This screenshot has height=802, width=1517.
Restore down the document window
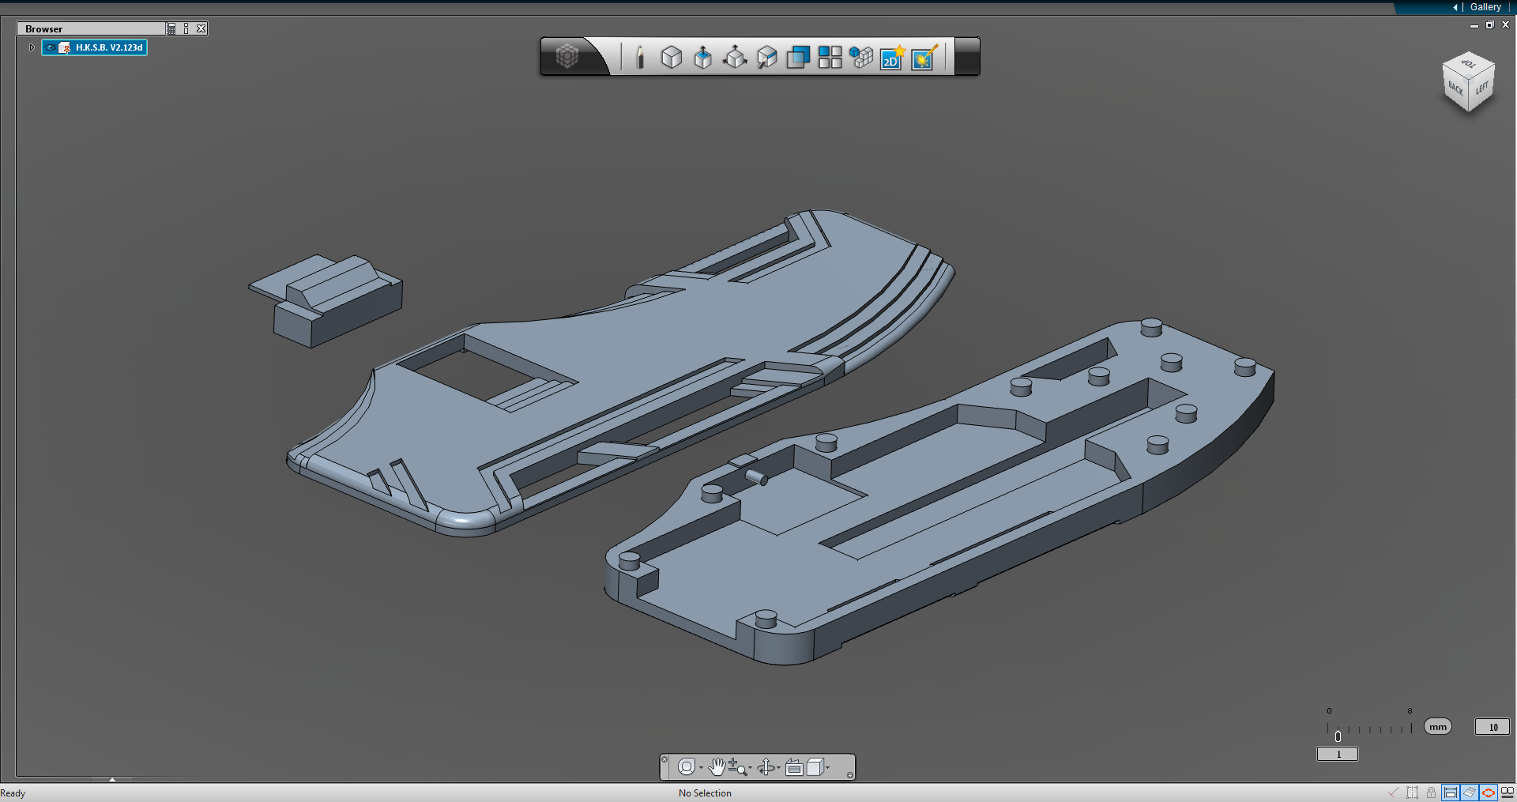[1489, 24]
